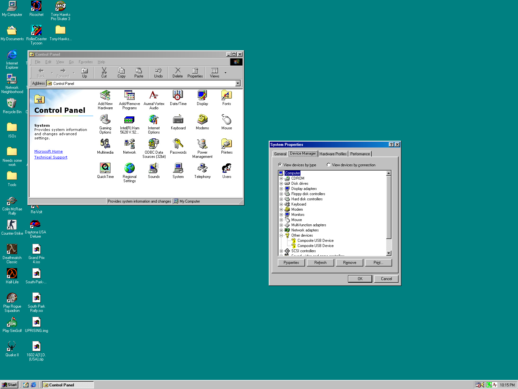Click the device list scrollbar down arrow

pyautogui.click(x=389, y=253)
